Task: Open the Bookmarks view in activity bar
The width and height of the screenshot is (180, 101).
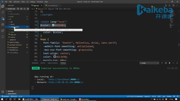Action: 3,37
